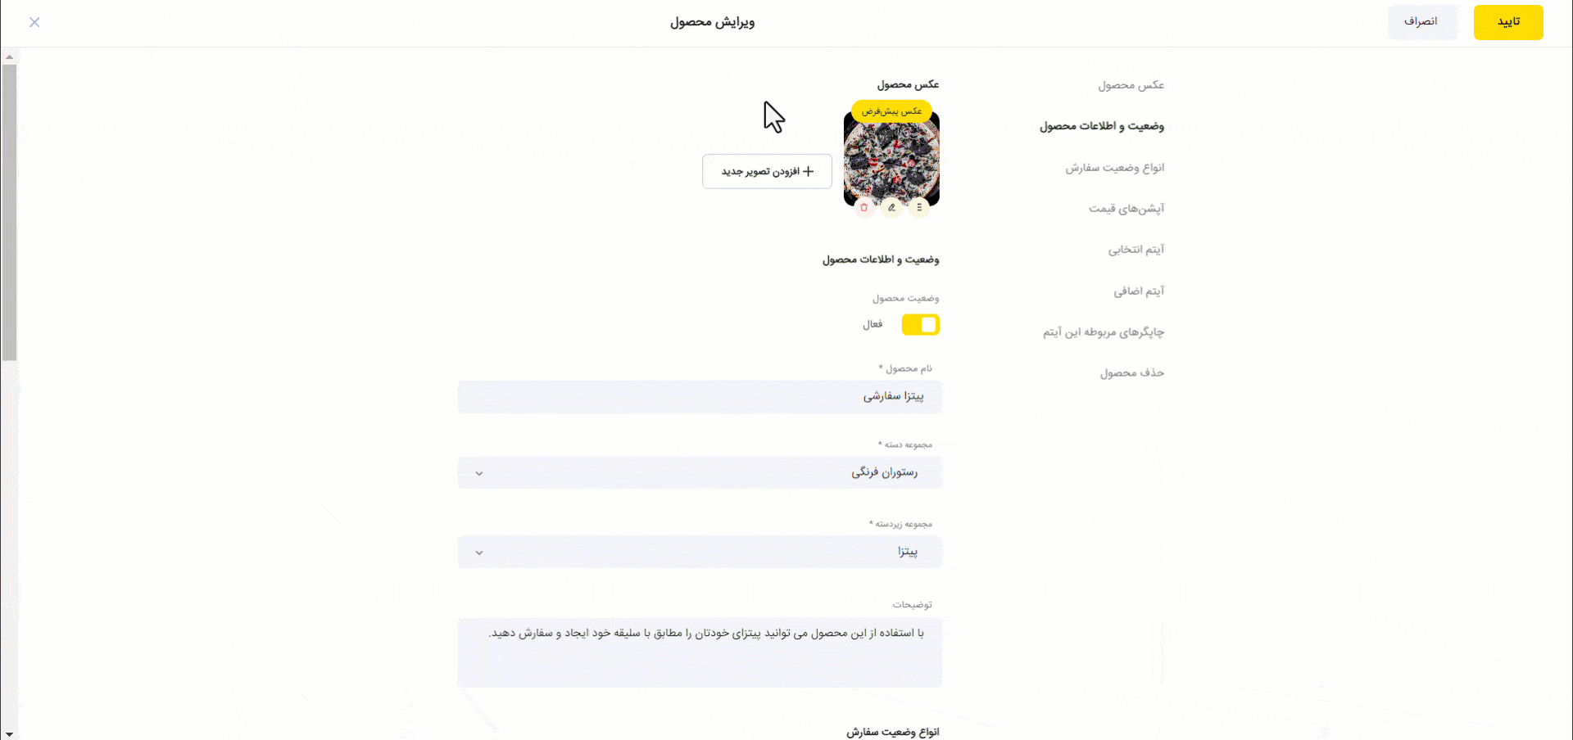Toggle the product status switch (فعال)

920,325
